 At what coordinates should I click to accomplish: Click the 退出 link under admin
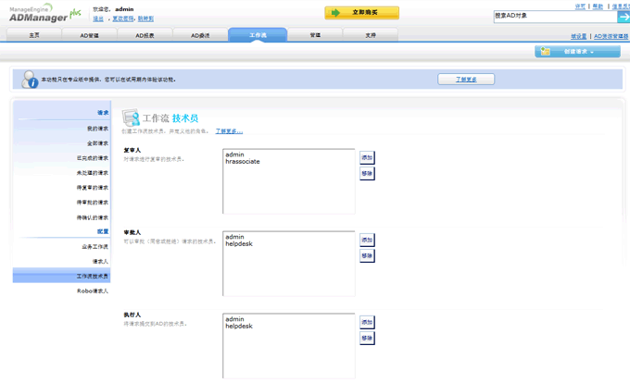tap(98, 19)
